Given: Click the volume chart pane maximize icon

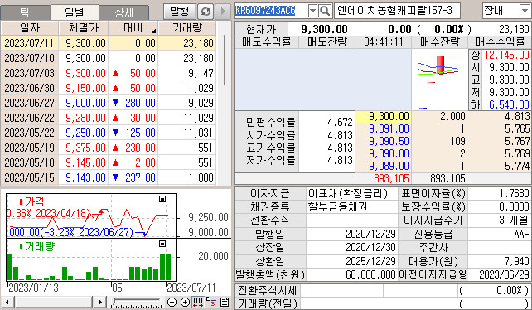Looking at the screenshot, I should click(162, 244).
